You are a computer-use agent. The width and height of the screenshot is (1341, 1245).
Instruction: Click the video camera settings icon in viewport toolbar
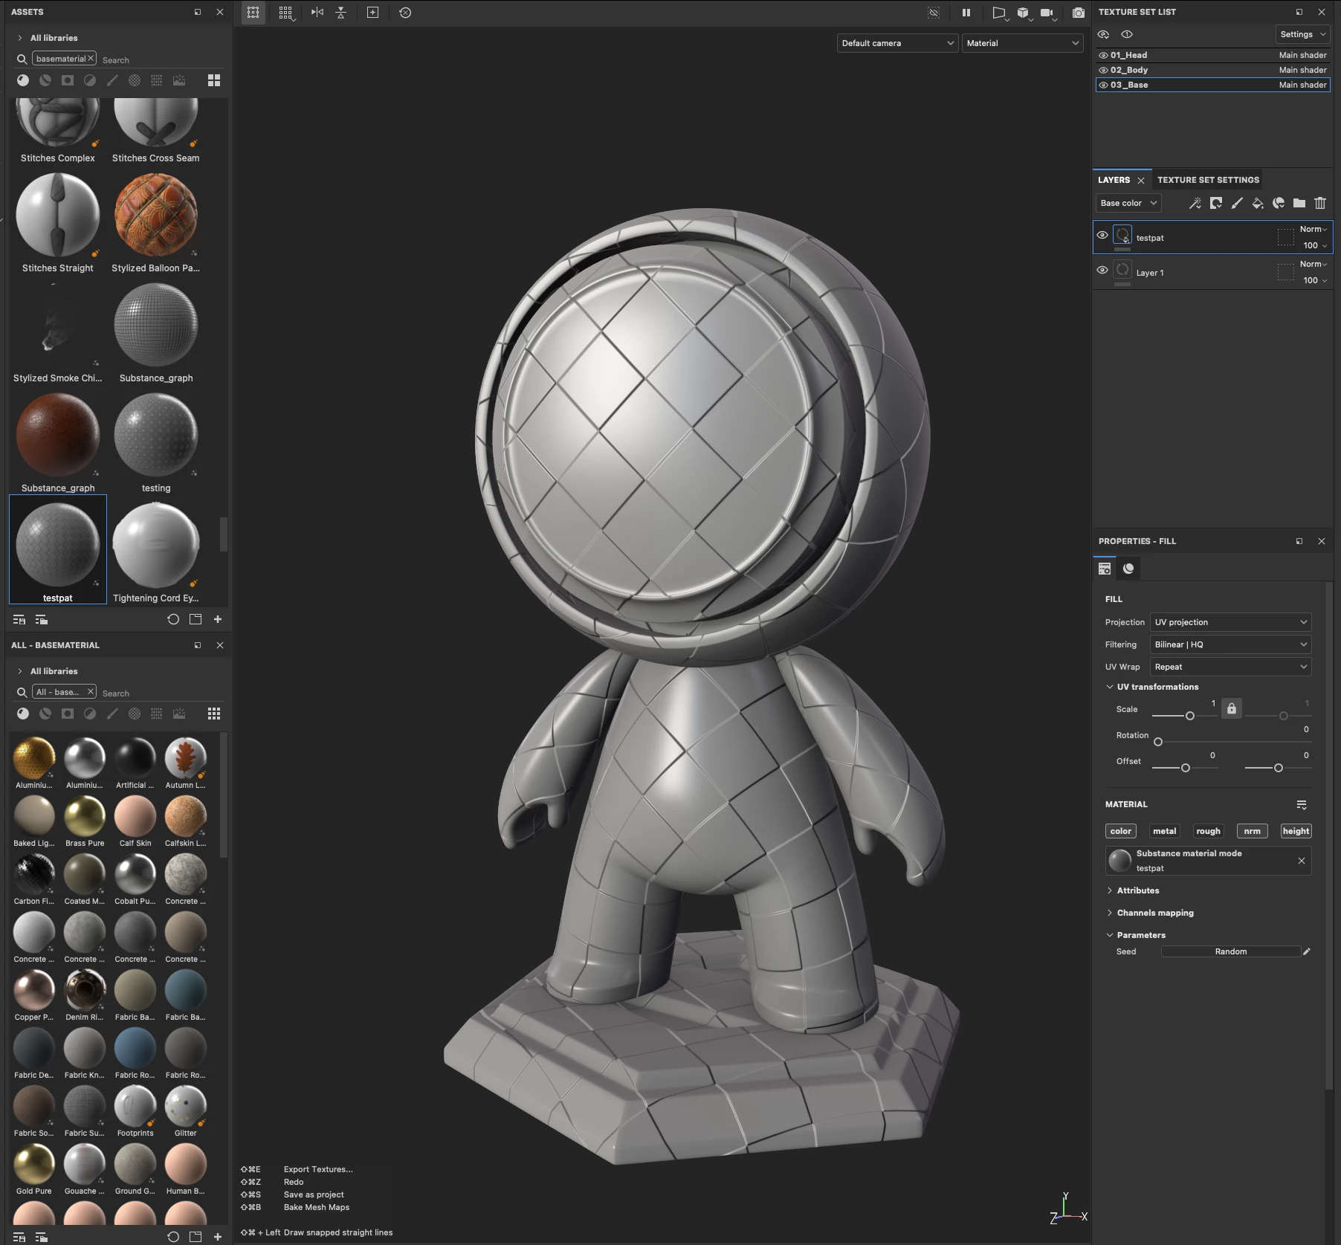[x=1047, y=13]
